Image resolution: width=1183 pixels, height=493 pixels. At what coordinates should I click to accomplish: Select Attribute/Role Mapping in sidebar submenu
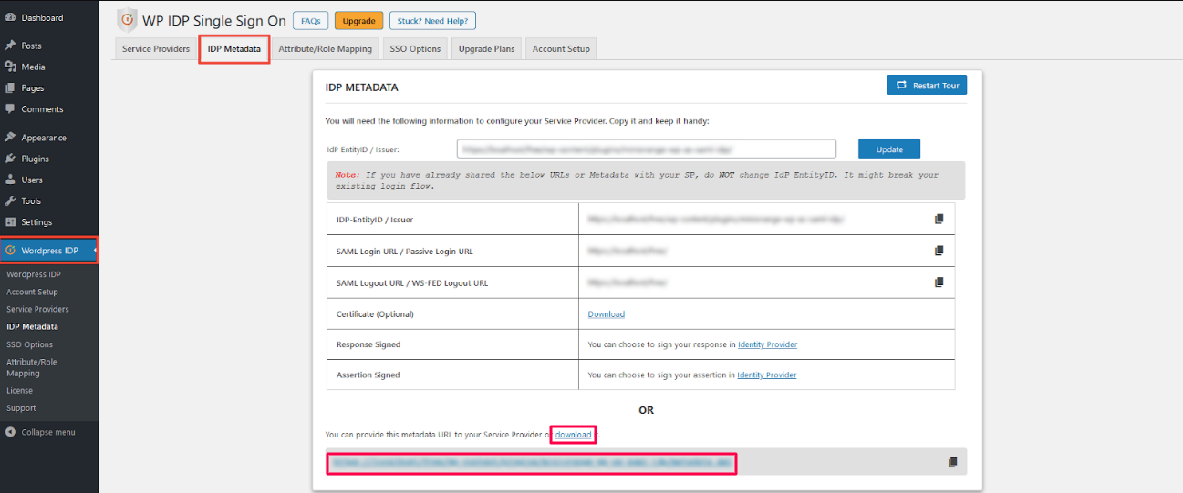32,367
